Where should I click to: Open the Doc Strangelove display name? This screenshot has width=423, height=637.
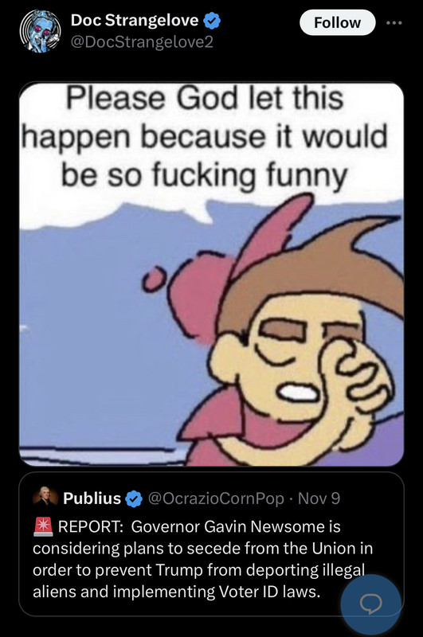click(x=135, y=20)
